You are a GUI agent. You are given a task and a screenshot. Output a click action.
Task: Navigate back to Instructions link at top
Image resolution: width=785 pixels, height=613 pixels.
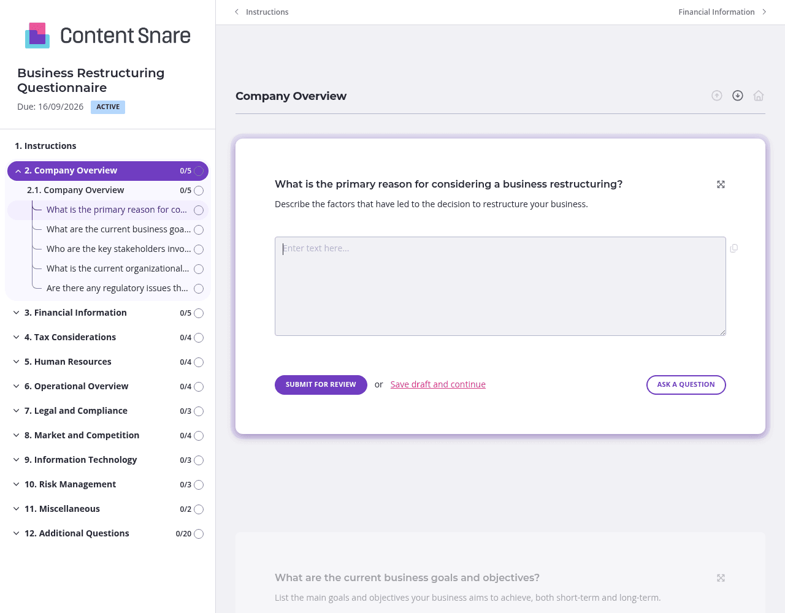pyautogui.click(x=267, y=12)
